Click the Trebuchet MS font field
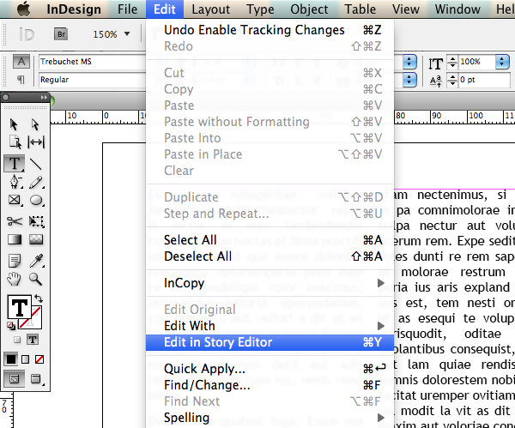This screenshot has width=515, height=428. pyautogui.click(x=93, y=62)
